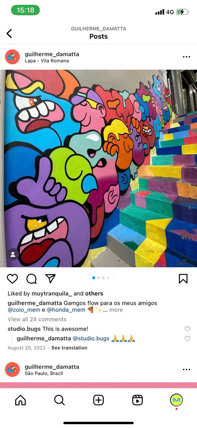Open options menu for the Lapa post
The height and width of the screenshot is (428, 197).
coord(187,57)
